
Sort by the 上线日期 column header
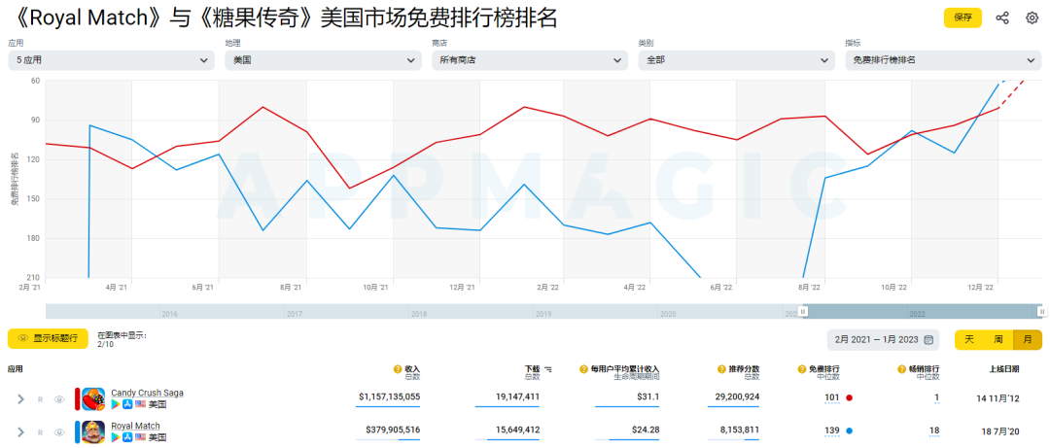point(1004,369)
